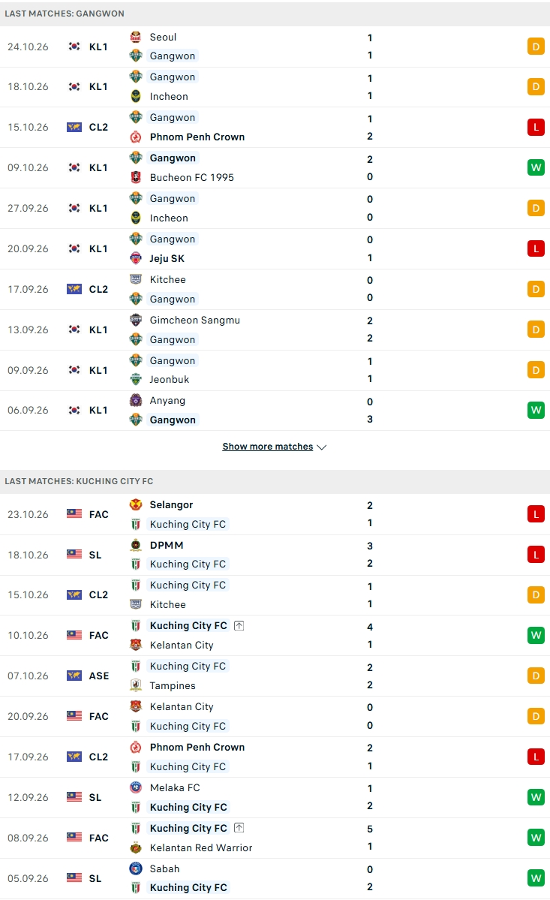Screen dimensions: 550x900
Task: Click the Melaka FC team crest
Action: (136, 787)
